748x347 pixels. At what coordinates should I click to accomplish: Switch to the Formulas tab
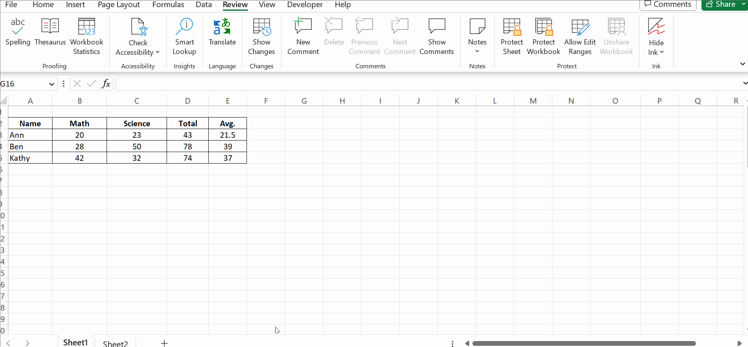pyautogui.click(x=168, y=5)
